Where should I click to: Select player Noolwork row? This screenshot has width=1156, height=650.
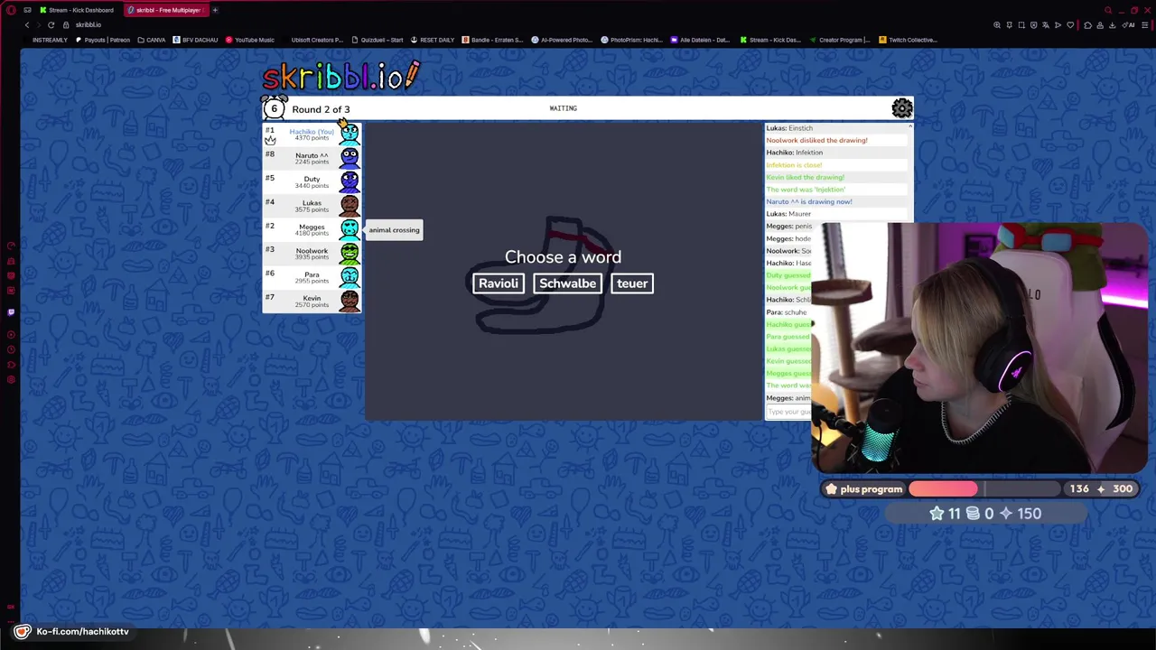click(x=312, y=253)
